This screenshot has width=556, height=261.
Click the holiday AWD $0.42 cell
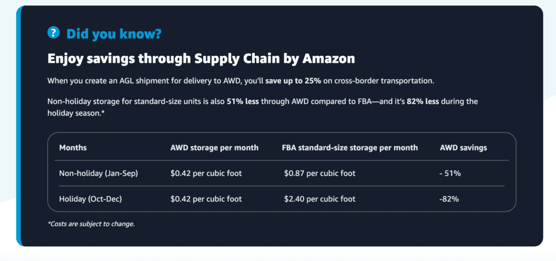(x=206, y=199)
